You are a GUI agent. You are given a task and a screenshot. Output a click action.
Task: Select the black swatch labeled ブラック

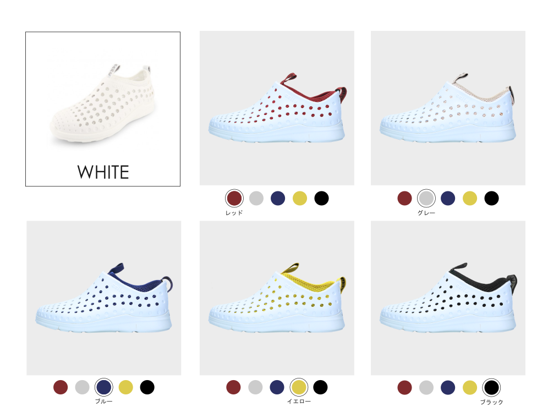tap(491, 387)
